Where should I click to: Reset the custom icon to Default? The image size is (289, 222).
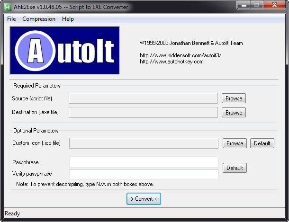tap(262, 143)
